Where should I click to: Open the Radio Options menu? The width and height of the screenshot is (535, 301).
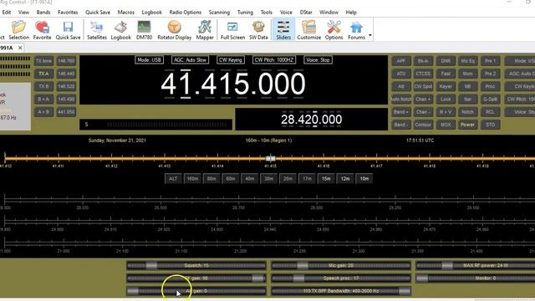(x=186, y=13)
